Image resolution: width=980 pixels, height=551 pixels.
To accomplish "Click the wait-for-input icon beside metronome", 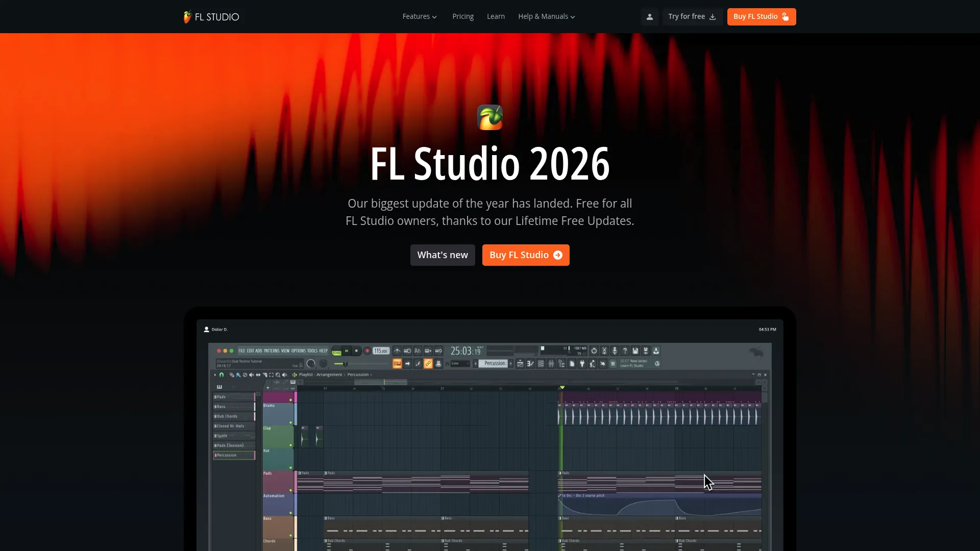I will tap(407, 350).
